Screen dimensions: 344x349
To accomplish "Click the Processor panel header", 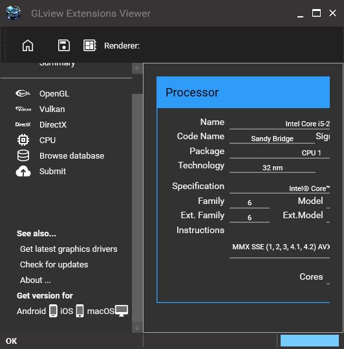I will tap(243, 93).
